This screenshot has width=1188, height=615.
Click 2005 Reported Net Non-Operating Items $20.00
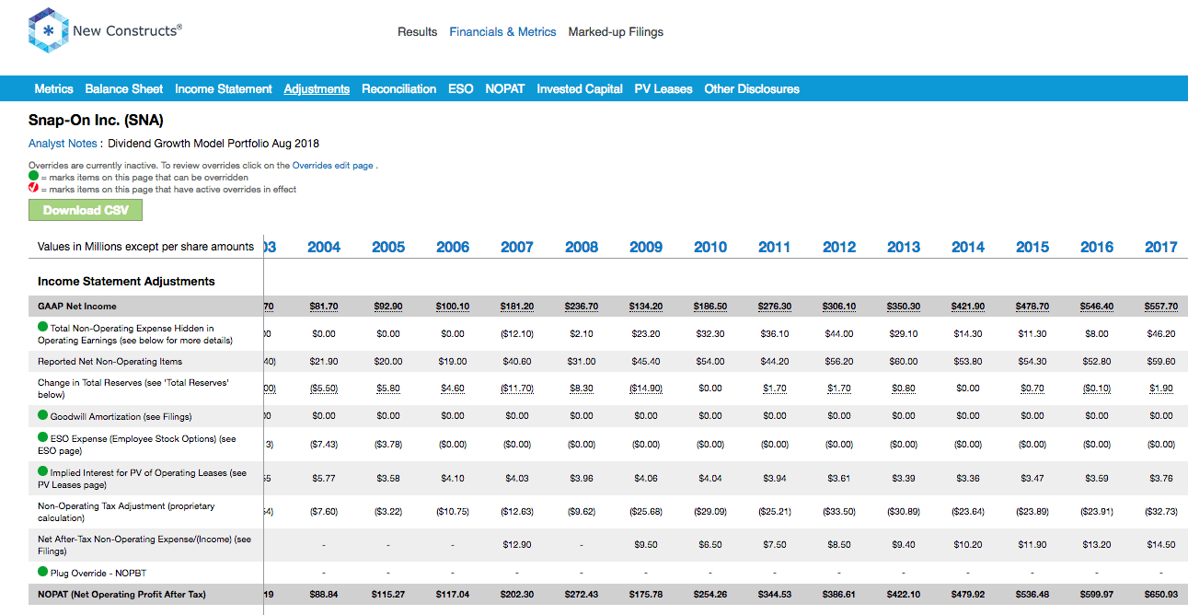pyautogui.click(x=388, y=362)
